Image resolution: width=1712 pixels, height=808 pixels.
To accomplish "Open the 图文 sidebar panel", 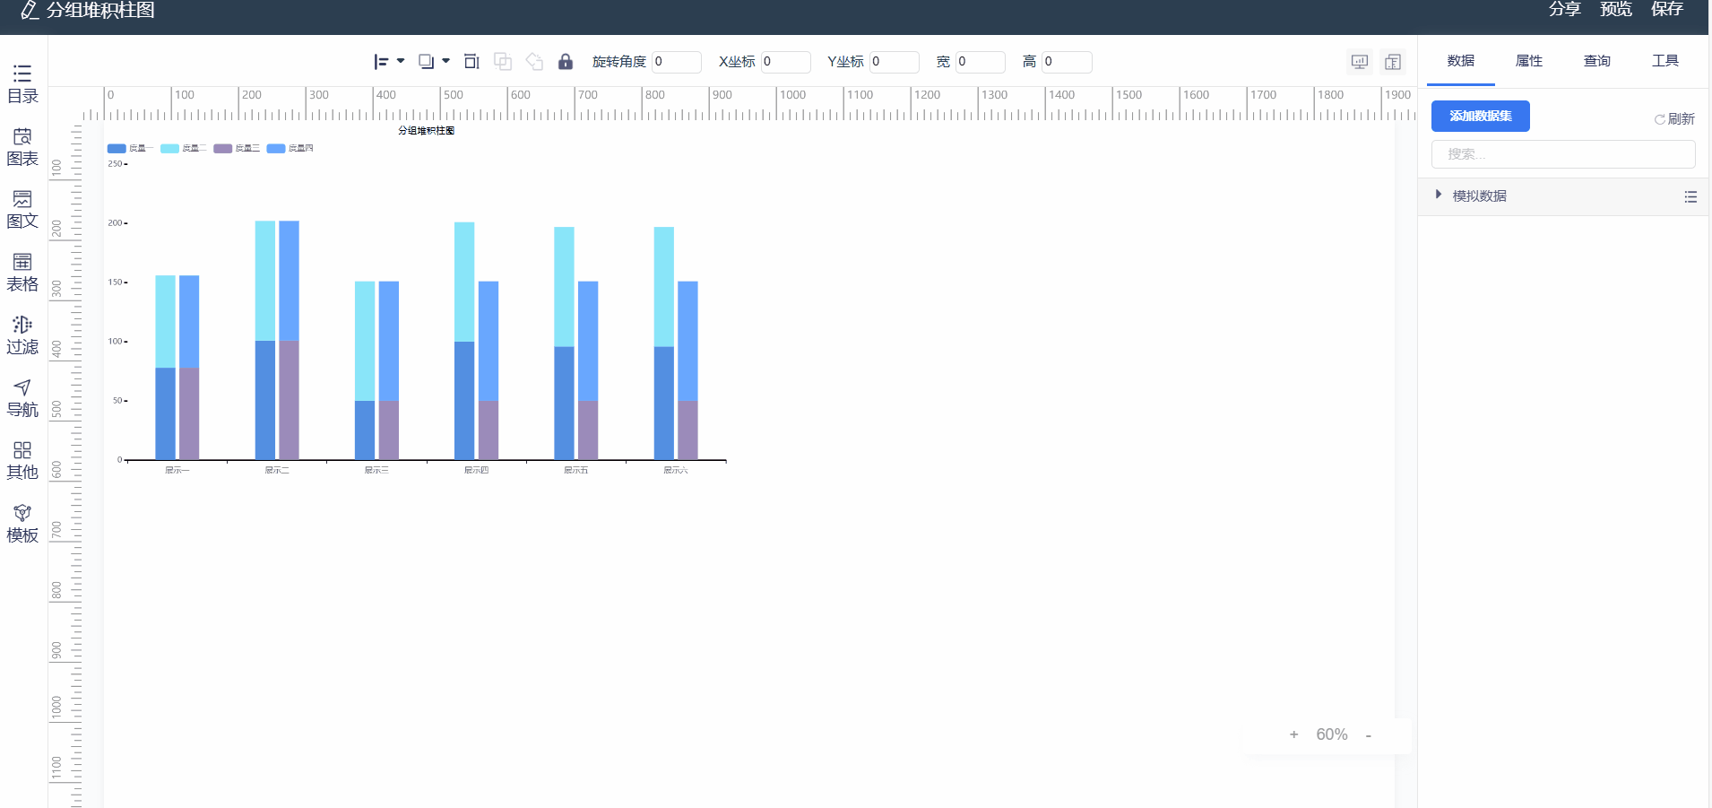I will pos(22,210).
